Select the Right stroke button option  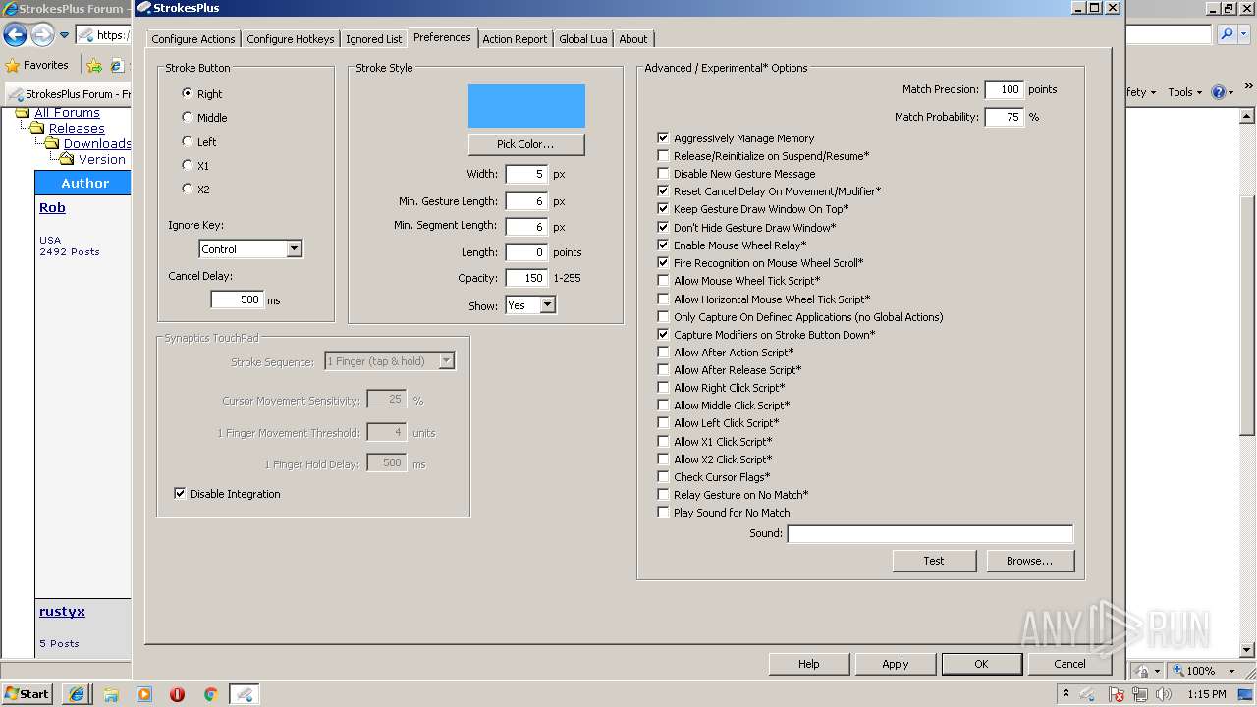point(188,93)
